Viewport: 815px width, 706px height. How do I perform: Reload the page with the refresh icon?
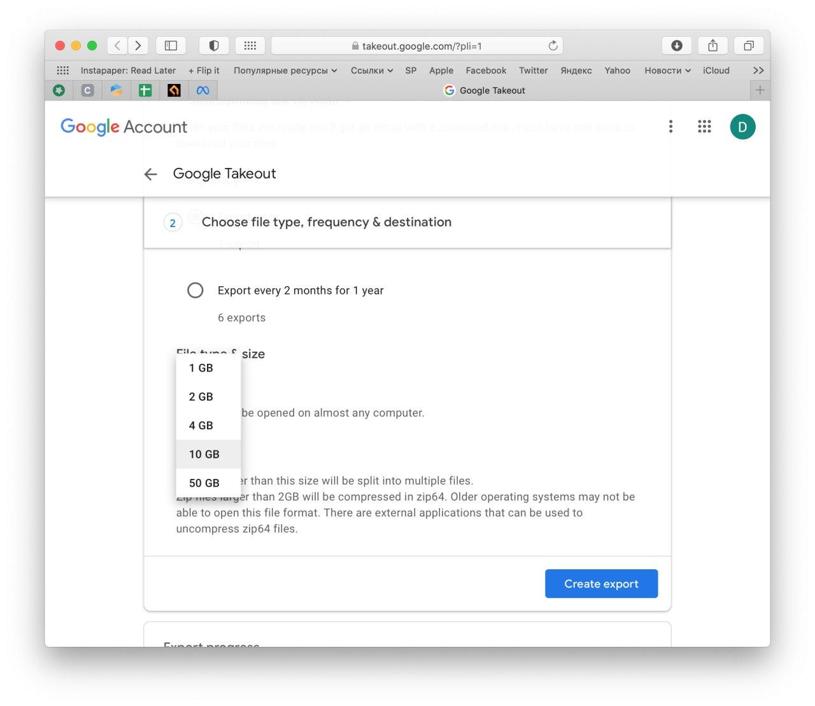coord(553,46)
